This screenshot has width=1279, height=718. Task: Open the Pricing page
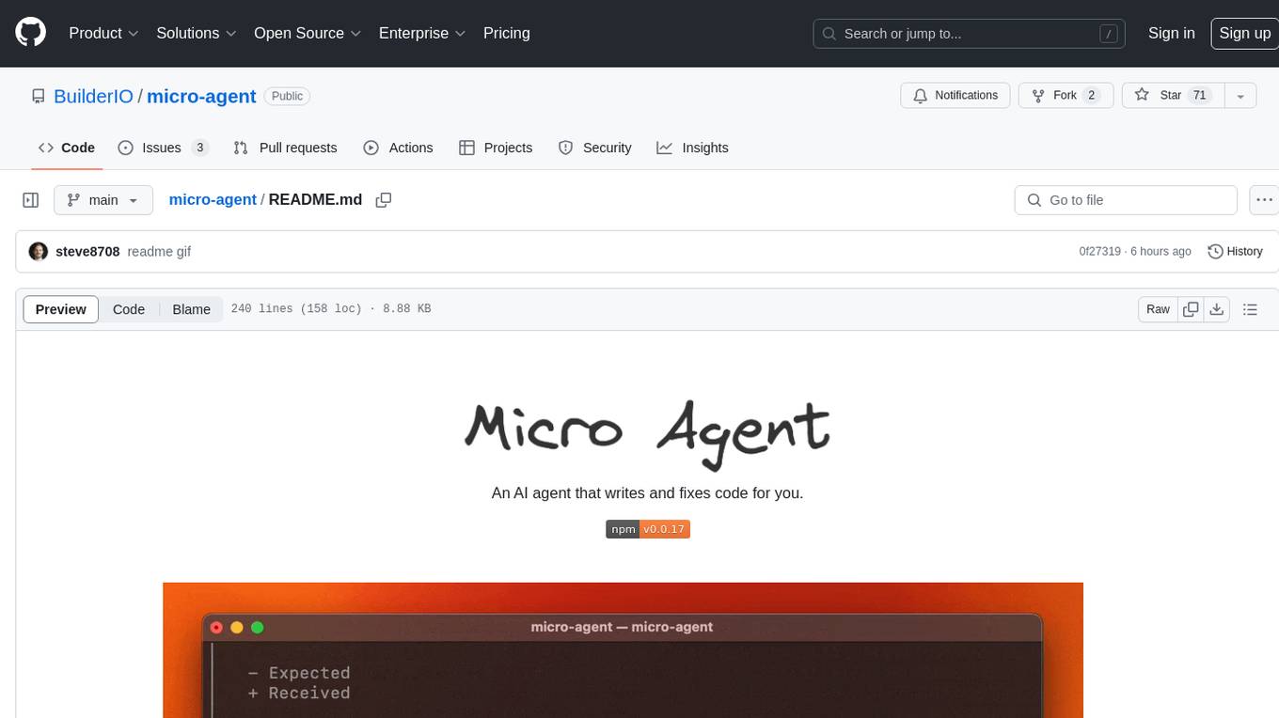click(x=507, y=33)
